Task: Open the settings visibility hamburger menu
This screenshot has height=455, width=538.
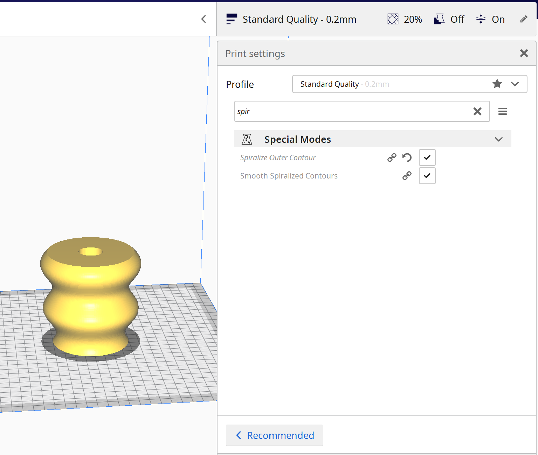Action: pyautogui.click(x=502, y=111)
